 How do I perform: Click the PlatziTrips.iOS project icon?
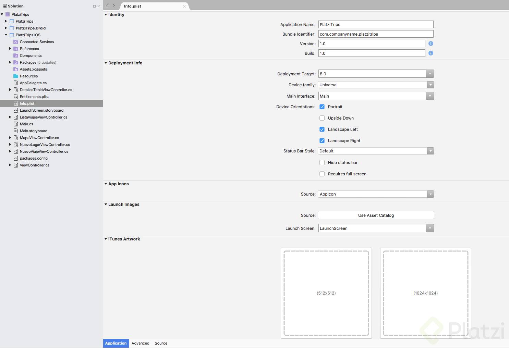[x=12, y=35]
